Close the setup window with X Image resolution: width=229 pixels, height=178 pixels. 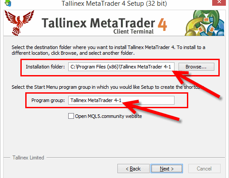(219, 2)
